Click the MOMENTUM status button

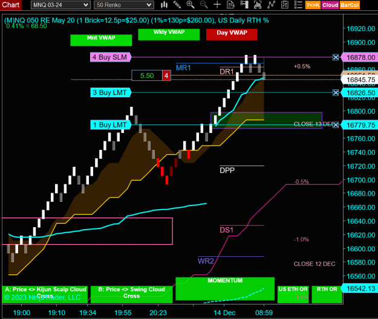tap(225, 289)
